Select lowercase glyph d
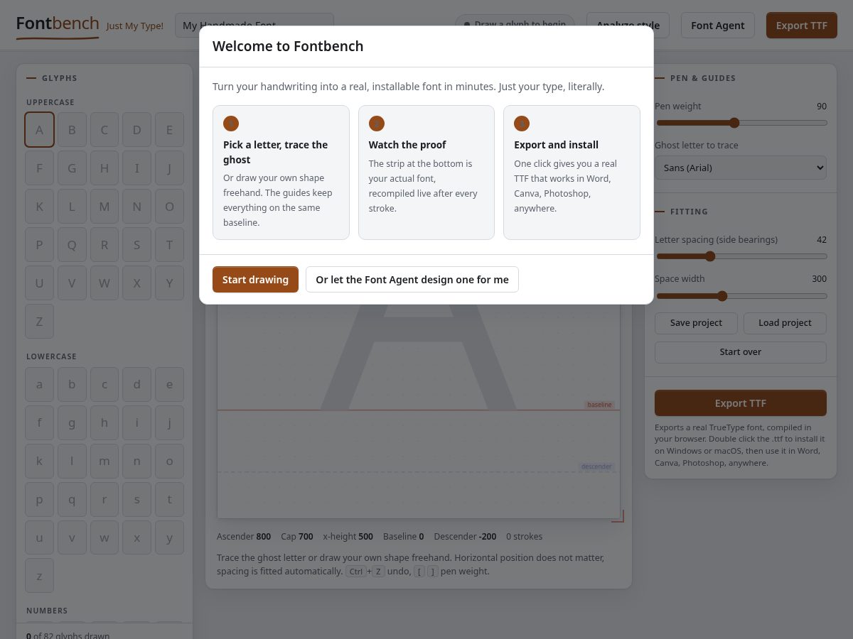Viewport: 853px width, 639px height. 137,385
